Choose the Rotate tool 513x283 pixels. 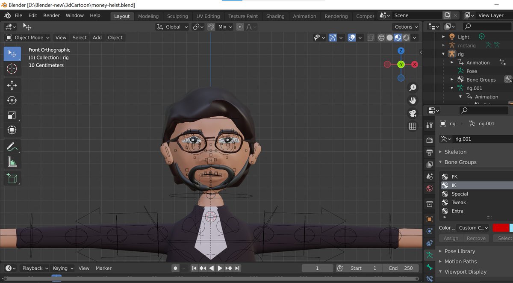(x=12, y=100)
